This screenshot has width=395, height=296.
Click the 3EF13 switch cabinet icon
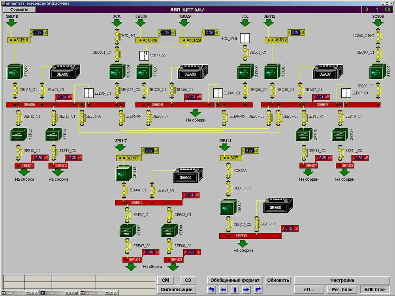[x=54, y=135]
